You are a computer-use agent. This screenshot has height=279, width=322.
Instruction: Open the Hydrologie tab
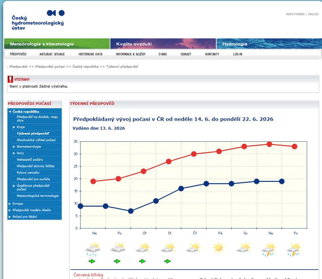269,44
